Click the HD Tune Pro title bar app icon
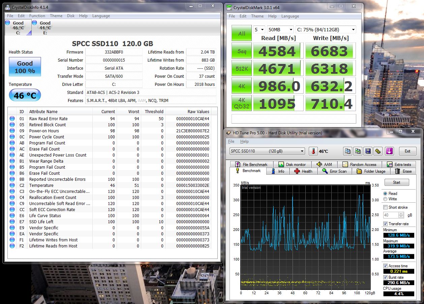This screenshot has width=424, height=304. click(x=228, y=133)
